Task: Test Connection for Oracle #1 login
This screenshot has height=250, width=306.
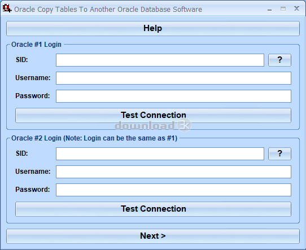Action: pos(153,115)
